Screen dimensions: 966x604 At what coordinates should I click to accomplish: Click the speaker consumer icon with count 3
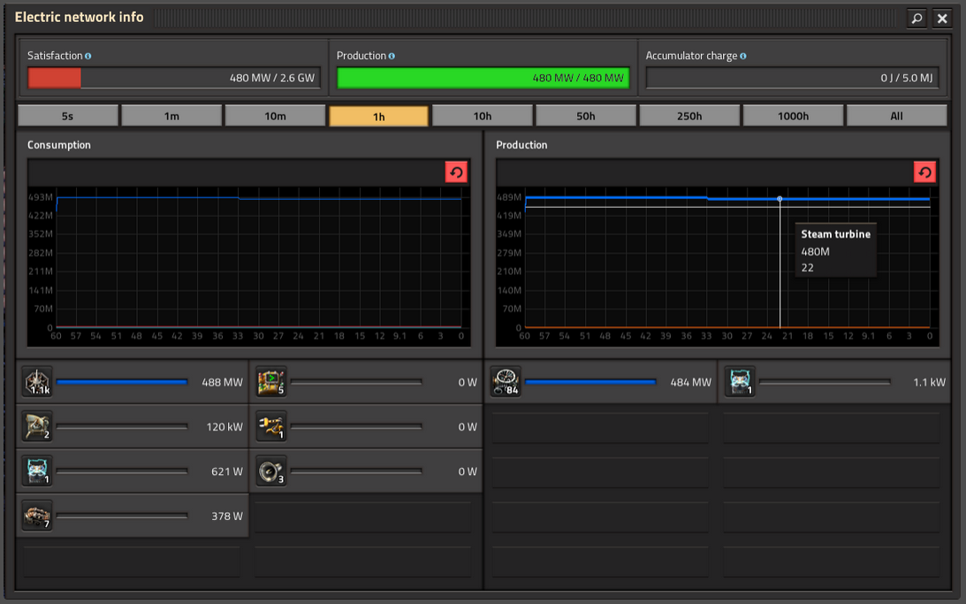[x=271, y=471]
